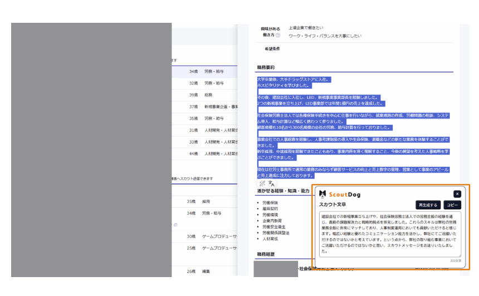
Task: Click the magic wand icon below selected text
Action: (262, 183)
